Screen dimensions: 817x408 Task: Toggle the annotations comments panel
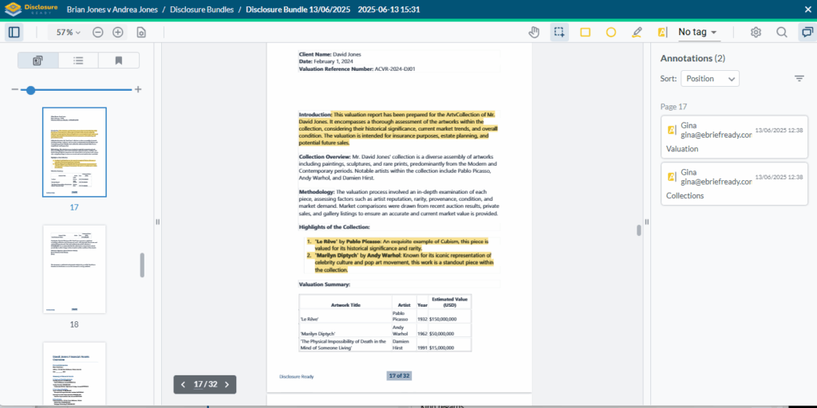click(807, 33)
